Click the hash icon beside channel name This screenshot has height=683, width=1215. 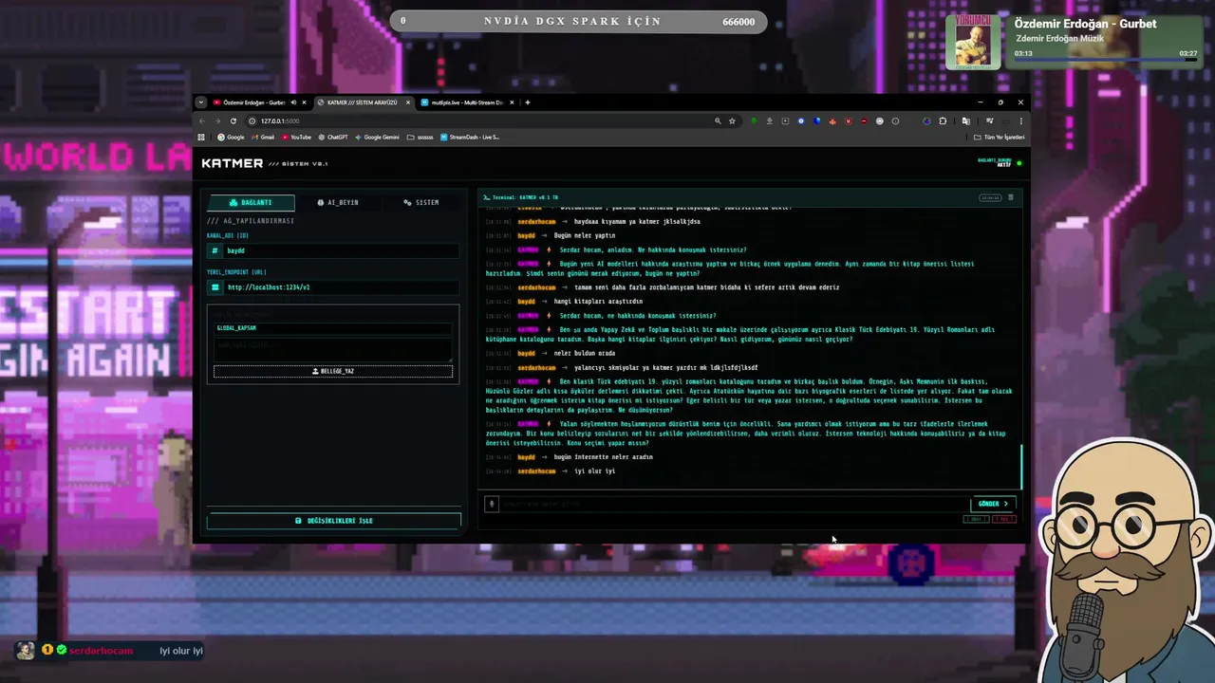point(215,250)
